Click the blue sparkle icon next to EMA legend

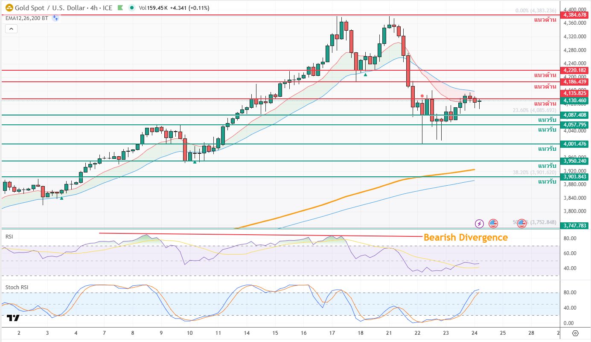(x=55, y=18)
